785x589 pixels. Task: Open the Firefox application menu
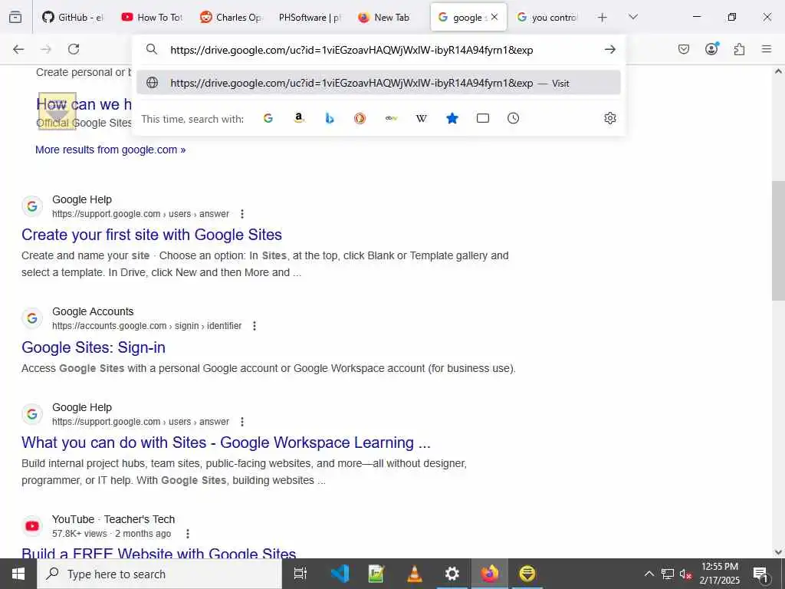(x=767, y=49)
